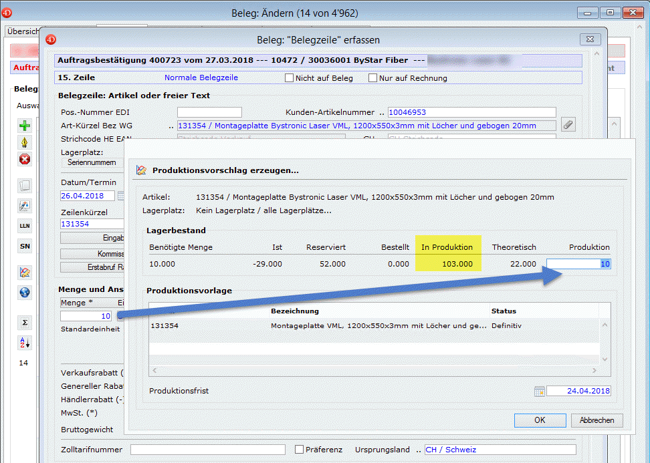
Task: Click the LLN sidebar icon
Action: point(25,226)
